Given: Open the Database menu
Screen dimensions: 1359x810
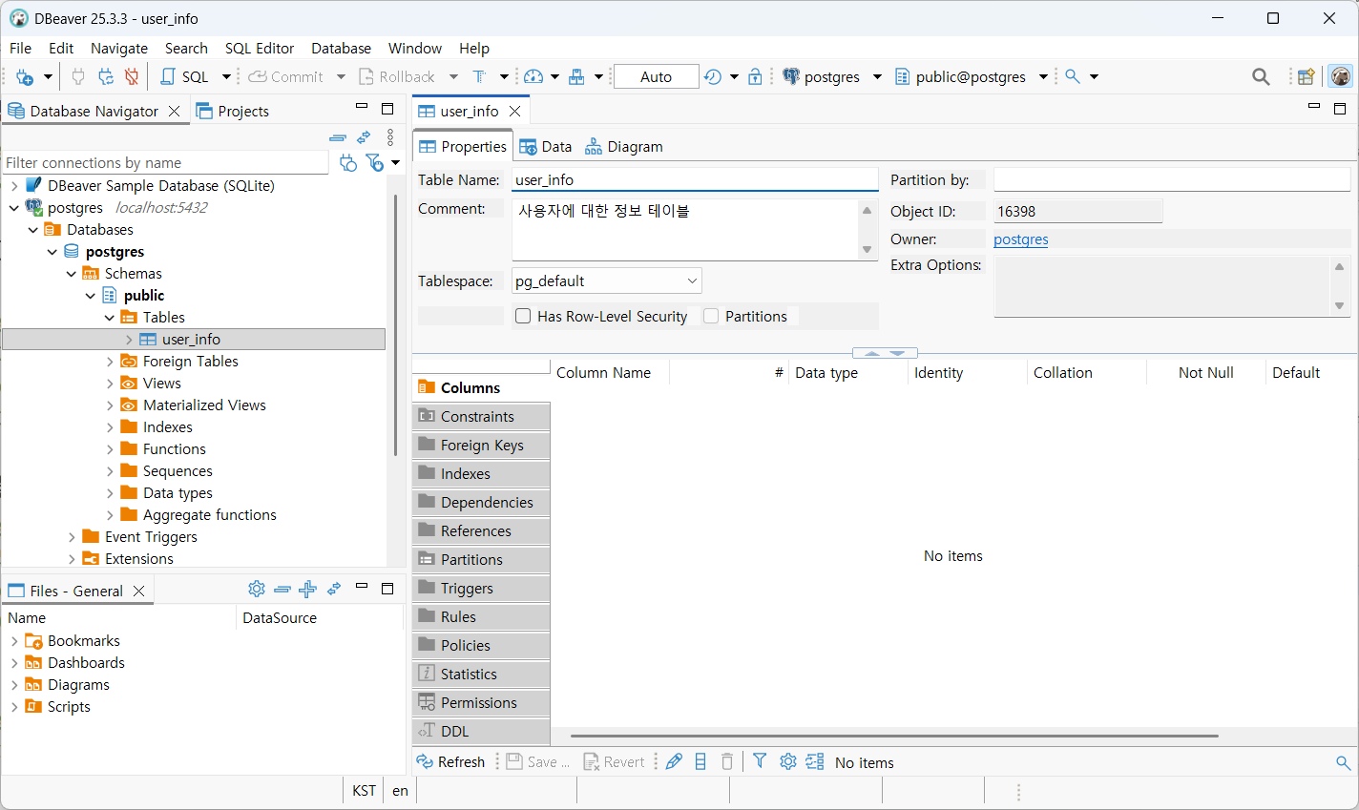Looking at the screenshot, I should point(341,48).
